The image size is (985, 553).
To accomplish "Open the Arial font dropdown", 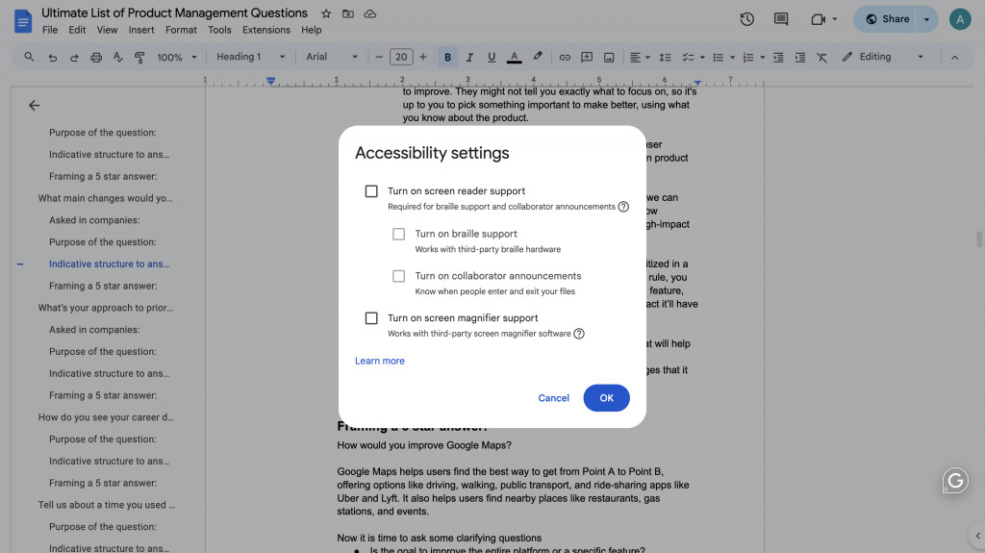I will tap(332, 58).
